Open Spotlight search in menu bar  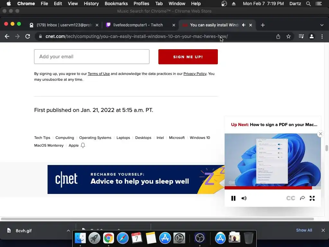(308, 4)
